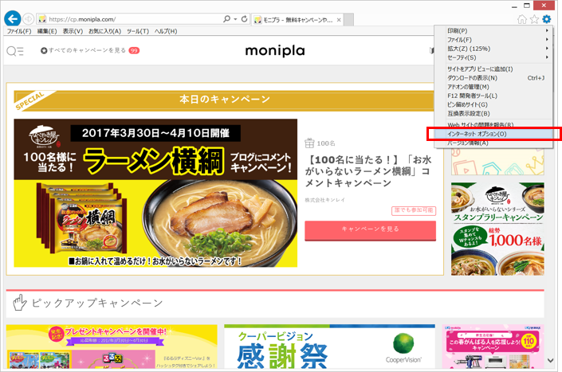Expand 印刷(P) submenu in gear menu
The width and height of the screenshot is (562, 372).
pyautogui.click(x=493, y=31)
